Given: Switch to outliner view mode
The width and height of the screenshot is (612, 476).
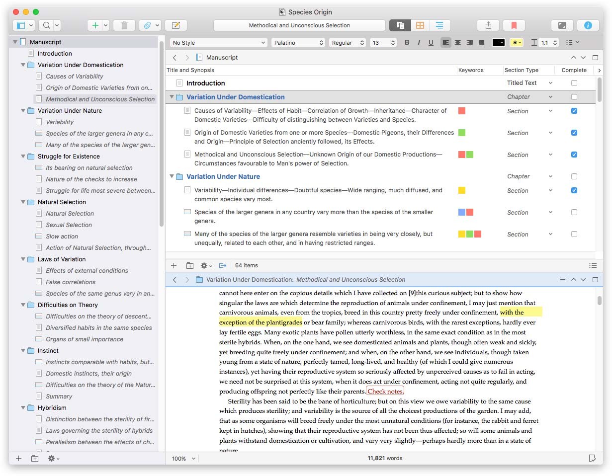Looking at the screenshot, I should click(x=440, y=25).
